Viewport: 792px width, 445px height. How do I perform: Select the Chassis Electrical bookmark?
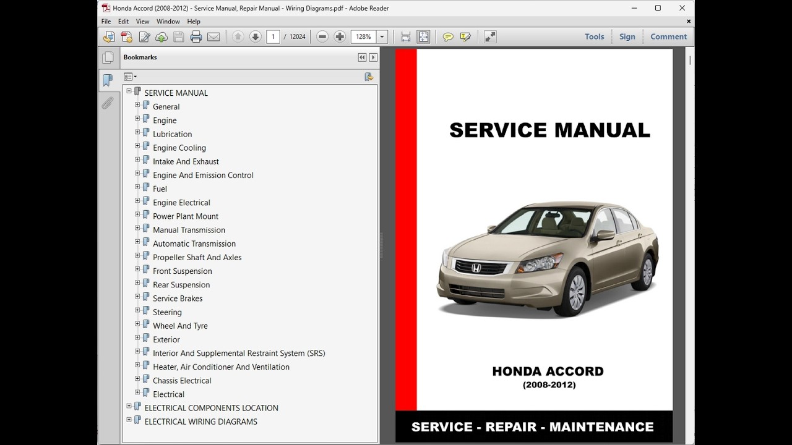pos(182,381)
